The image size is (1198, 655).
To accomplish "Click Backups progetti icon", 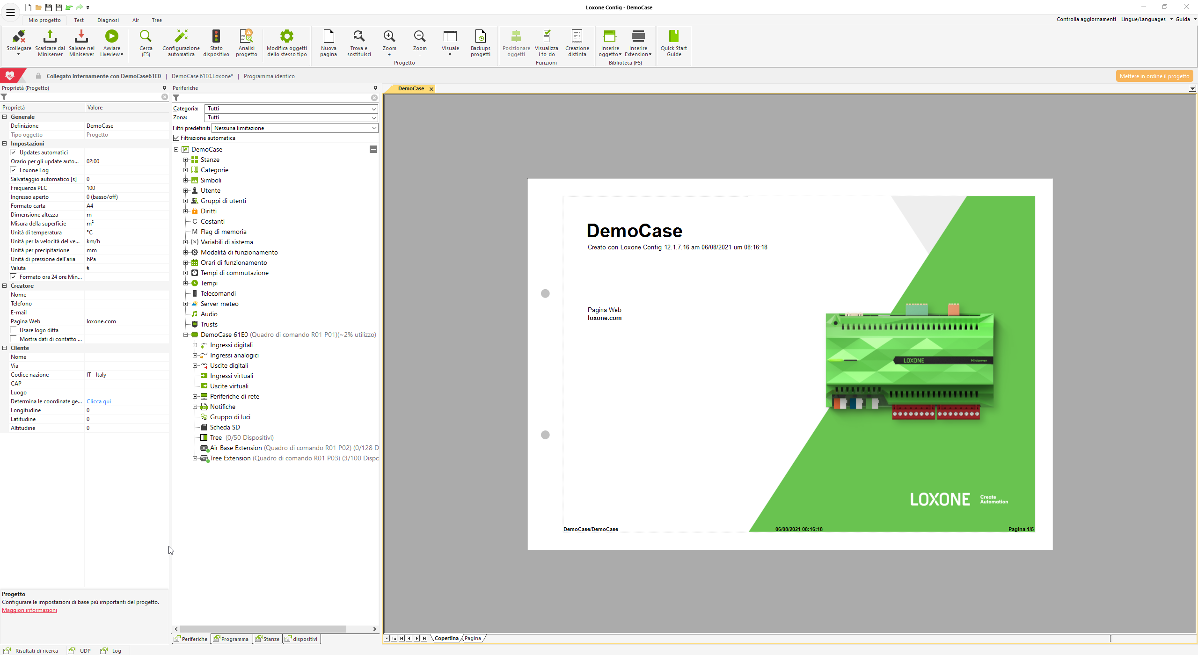I will (x=480, y=36).
